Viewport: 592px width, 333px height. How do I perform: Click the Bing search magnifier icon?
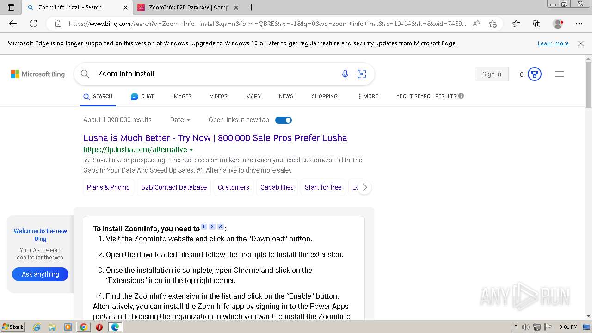point(85,74)
